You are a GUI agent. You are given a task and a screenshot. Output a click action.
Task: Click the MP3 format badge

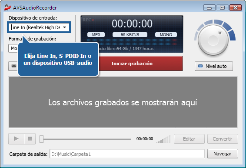click(x=96, y=34)
